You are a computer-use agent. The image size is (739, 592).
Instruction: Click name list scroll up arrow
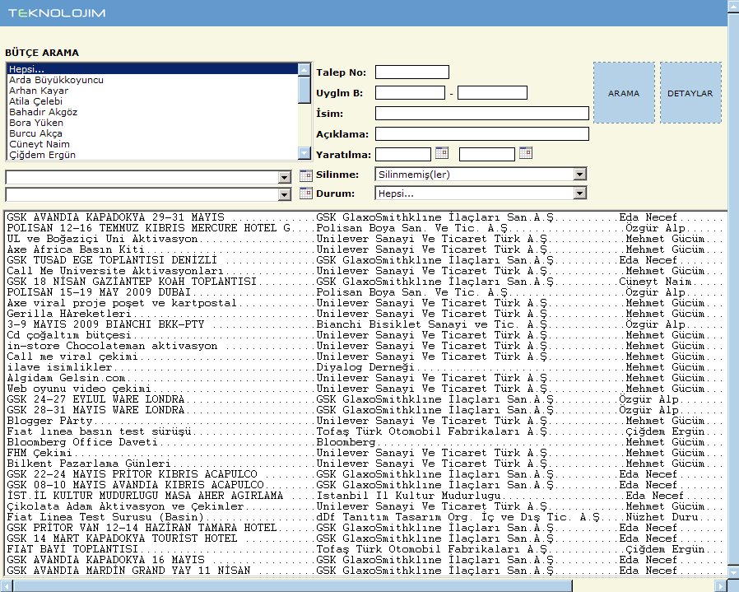point(304,70)
